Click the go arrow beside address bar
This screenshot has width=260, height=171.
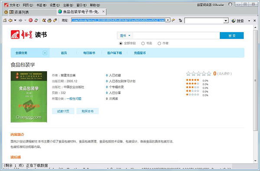pos(173,20)
